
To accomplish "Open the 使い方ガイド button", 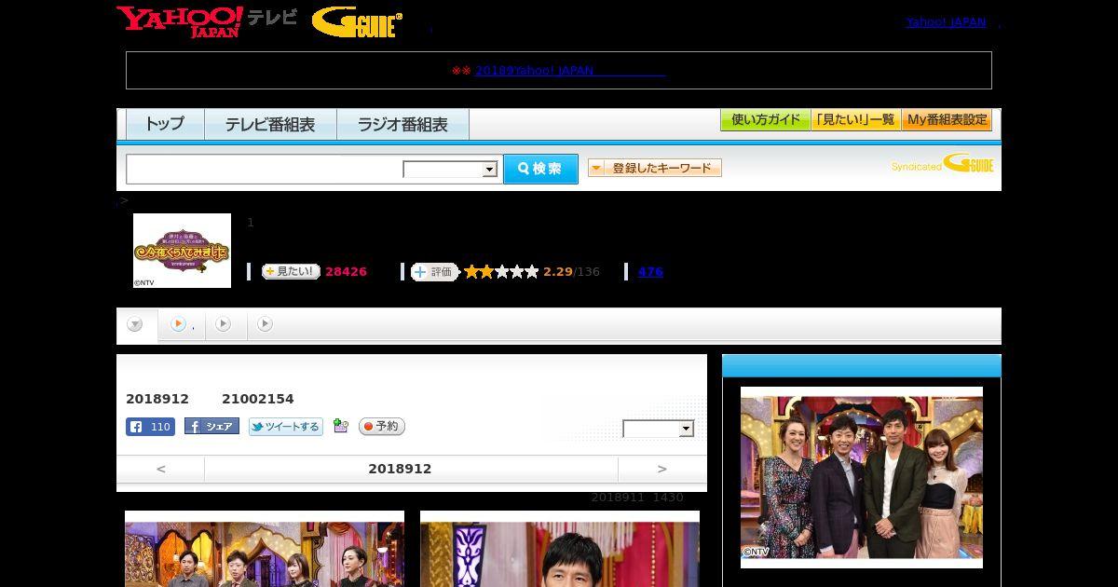I will click(x=765, y=120).
